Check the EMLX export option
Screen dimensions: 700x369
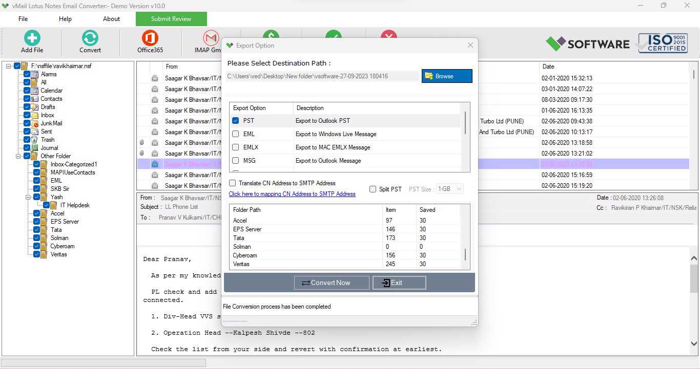pyautogui.click(x=236, y=147)
